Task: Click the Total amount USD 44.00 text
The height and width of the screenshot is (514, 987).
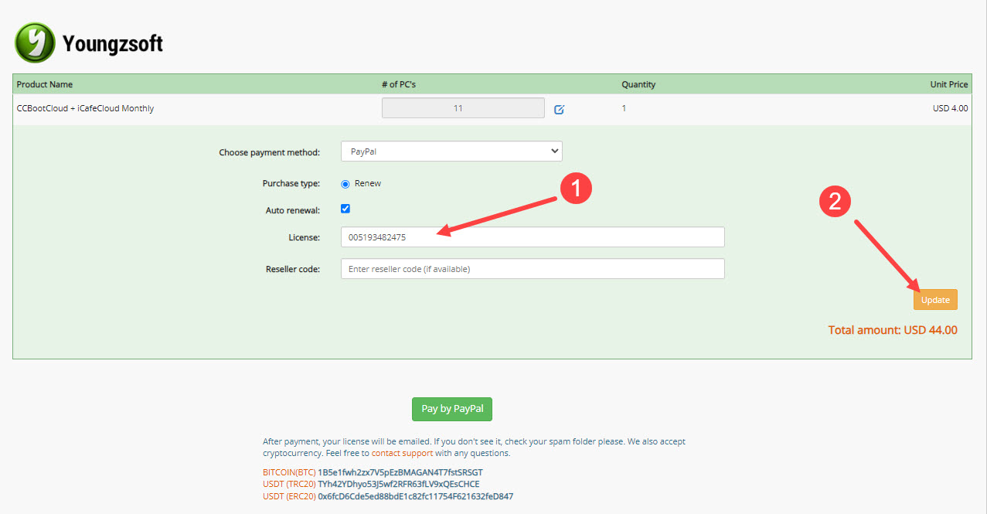Action: [892, 330]
